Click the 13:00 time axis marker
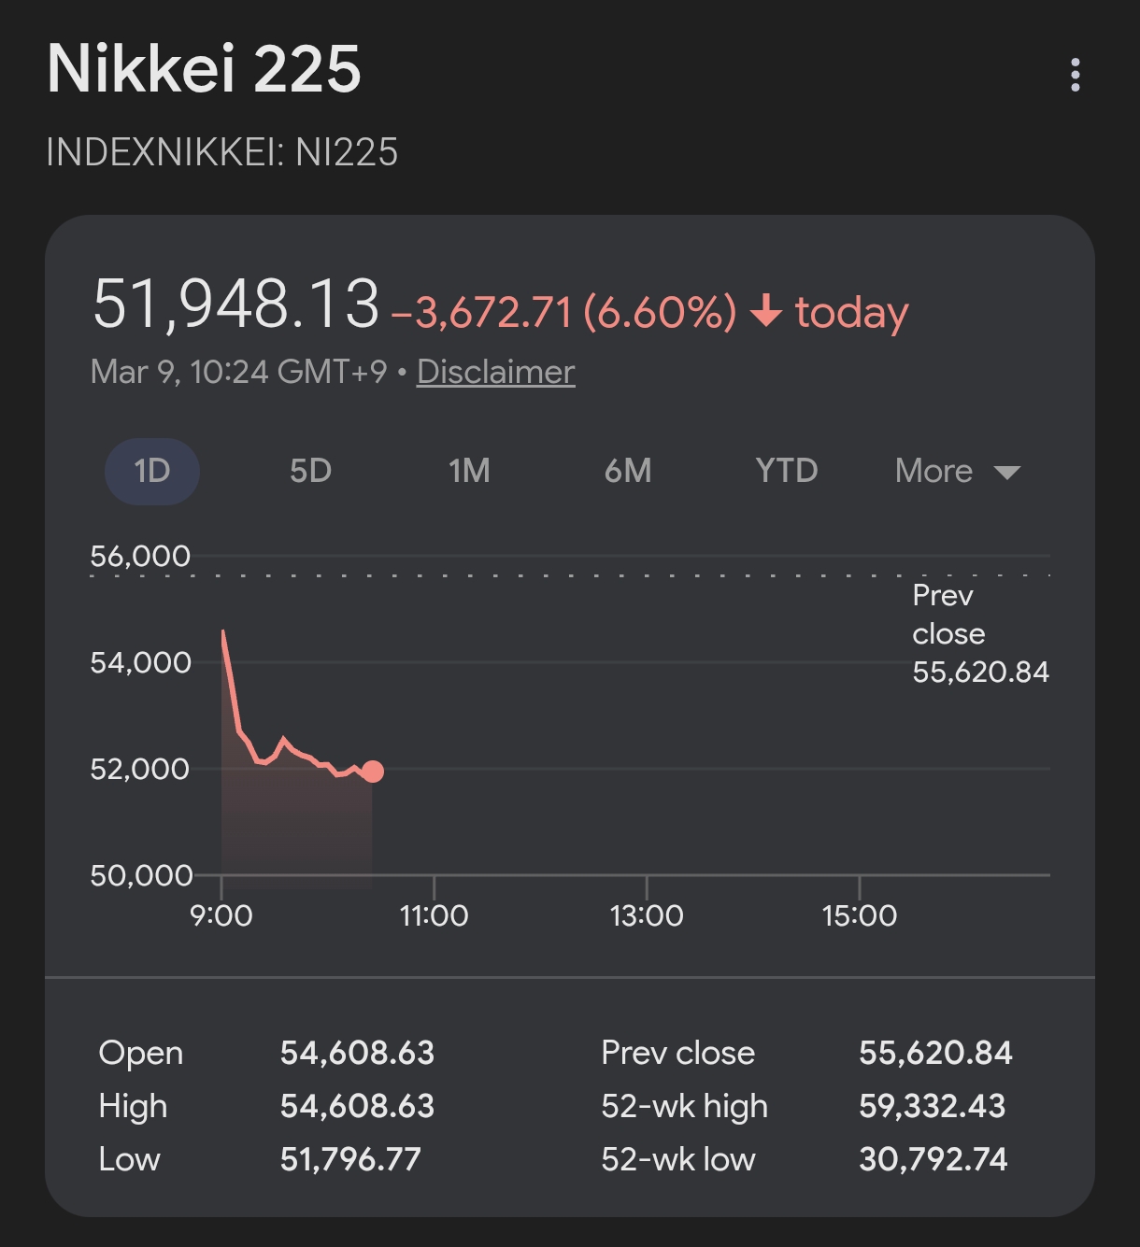Viewport: 1140px width, 1247px height. (647, 915)
